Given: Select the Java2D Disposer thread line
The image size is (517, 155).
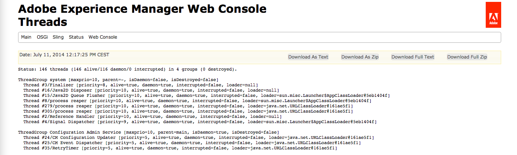Looking at the screenshot, I should point(151,90).
